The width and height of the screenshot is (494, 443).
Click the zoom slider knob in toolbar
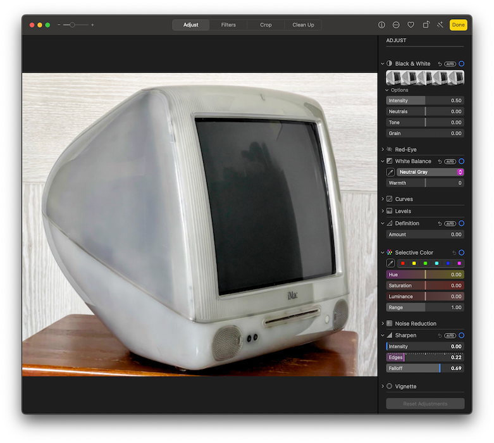tap(72, 25)
